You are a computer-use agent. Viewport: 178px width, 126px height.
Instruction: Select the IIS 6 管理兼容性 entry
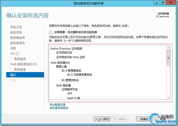71,71
